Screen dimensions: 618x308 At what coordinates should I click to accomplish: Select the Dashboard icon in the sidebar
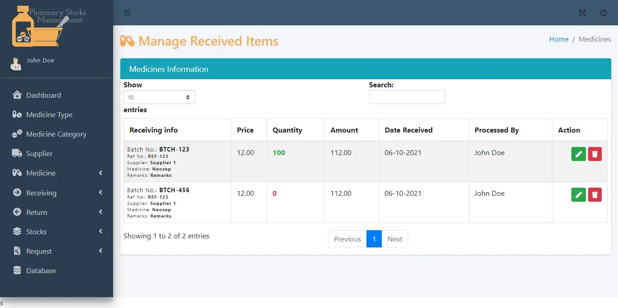[x=17, y=95]
